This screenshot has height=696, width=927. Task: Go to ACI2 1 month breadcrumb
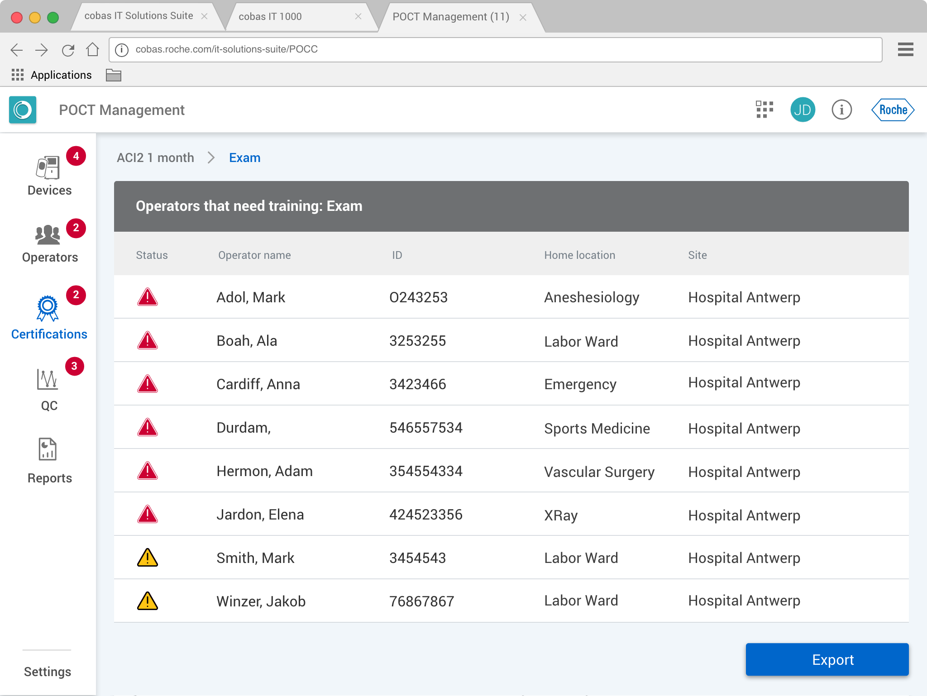(x=155, y=158)
